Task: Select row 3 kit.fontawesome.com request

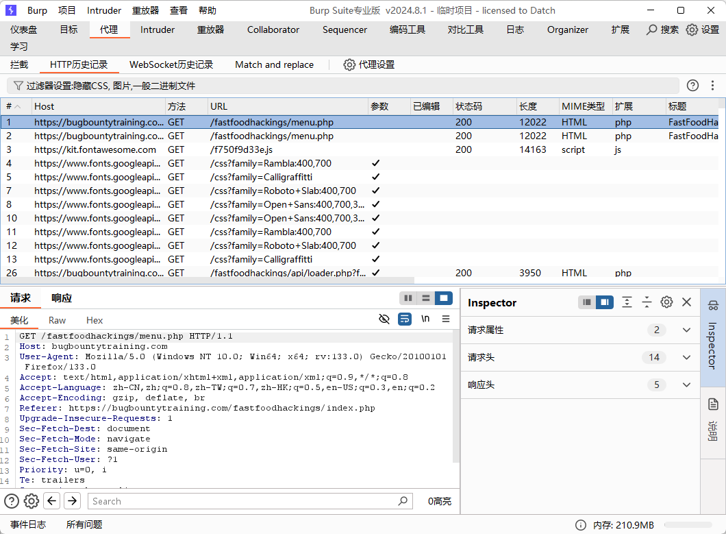Action: 360,149
